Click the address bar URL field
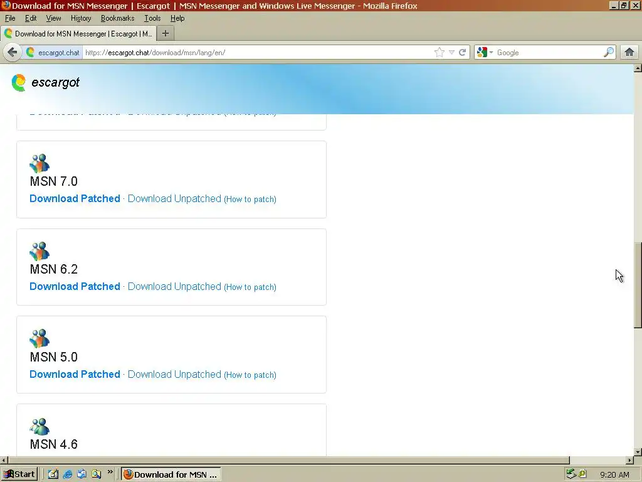Viewport: 642px width, 482px height. pos(258,52)
